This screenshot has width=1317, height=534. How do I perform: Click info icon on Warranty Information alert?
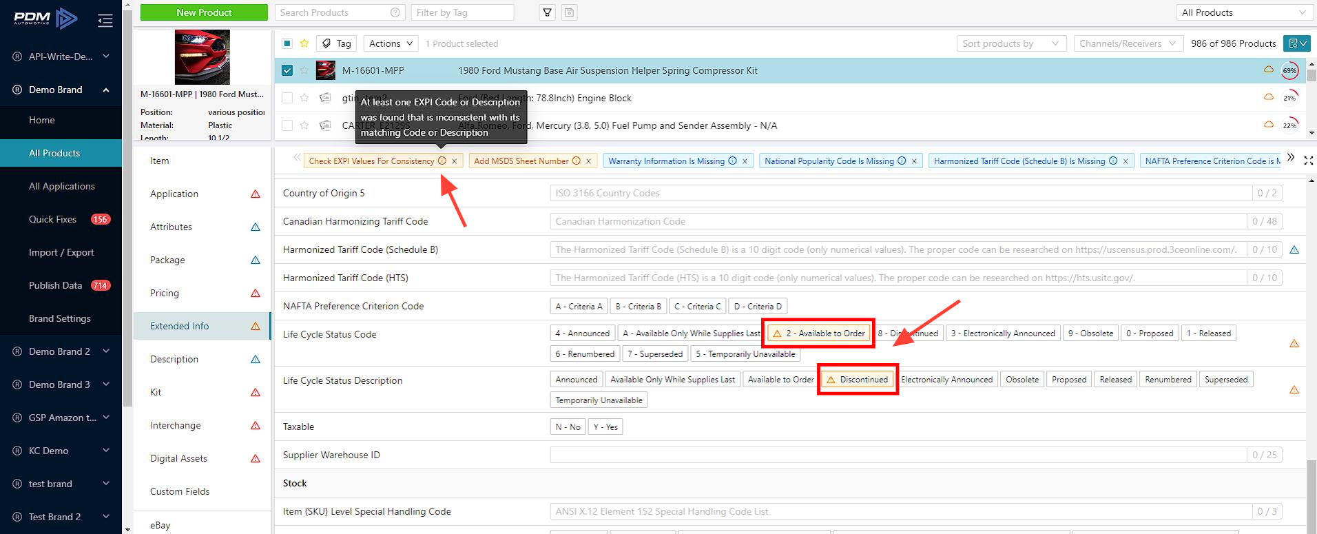click(x=733, y=161)
